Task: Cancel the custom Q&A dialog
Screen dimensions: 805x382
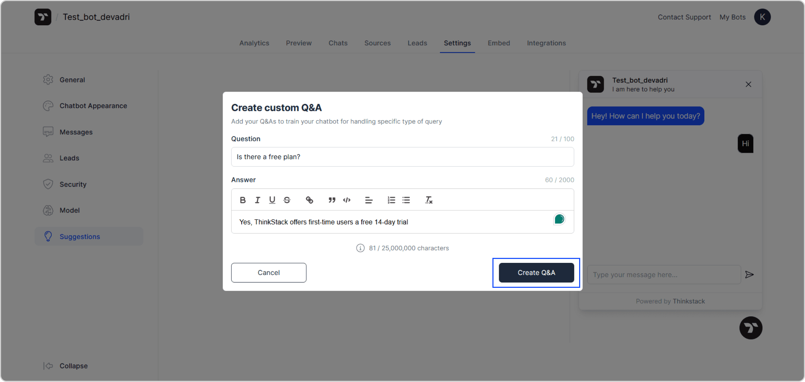Action: [269, 273]
